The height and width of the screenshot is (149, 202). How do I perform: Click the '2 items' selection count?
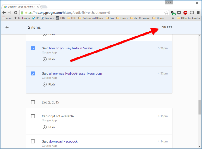coord(34,27)
